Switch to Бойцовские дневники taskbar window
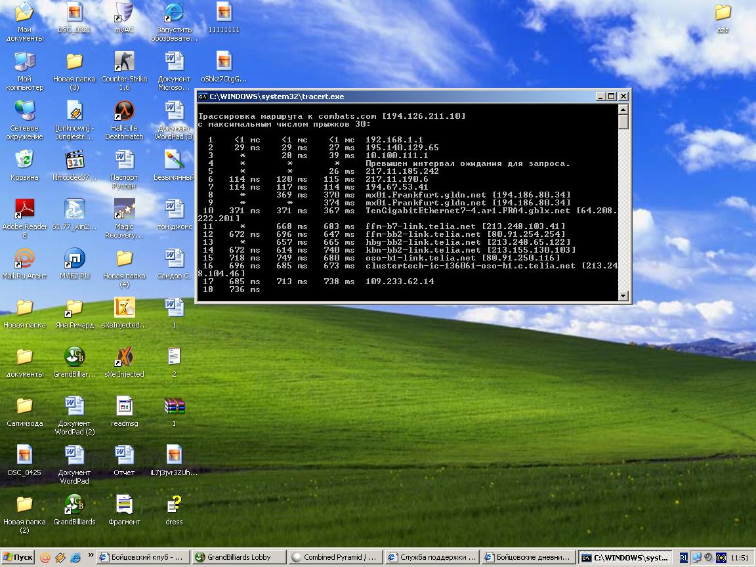756x567 pixels. [529, 557]
